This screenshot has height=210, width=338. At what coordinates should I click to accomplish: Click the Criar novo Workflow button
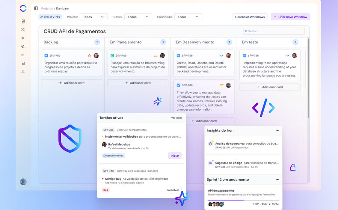click(x=290, y=17)
